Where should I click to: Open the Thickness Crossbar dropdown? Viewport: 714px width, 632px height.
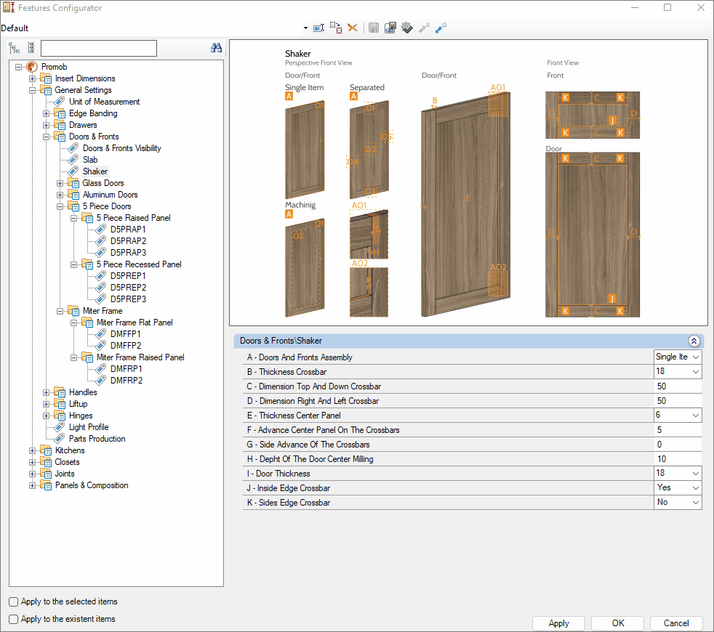point(696,372)
